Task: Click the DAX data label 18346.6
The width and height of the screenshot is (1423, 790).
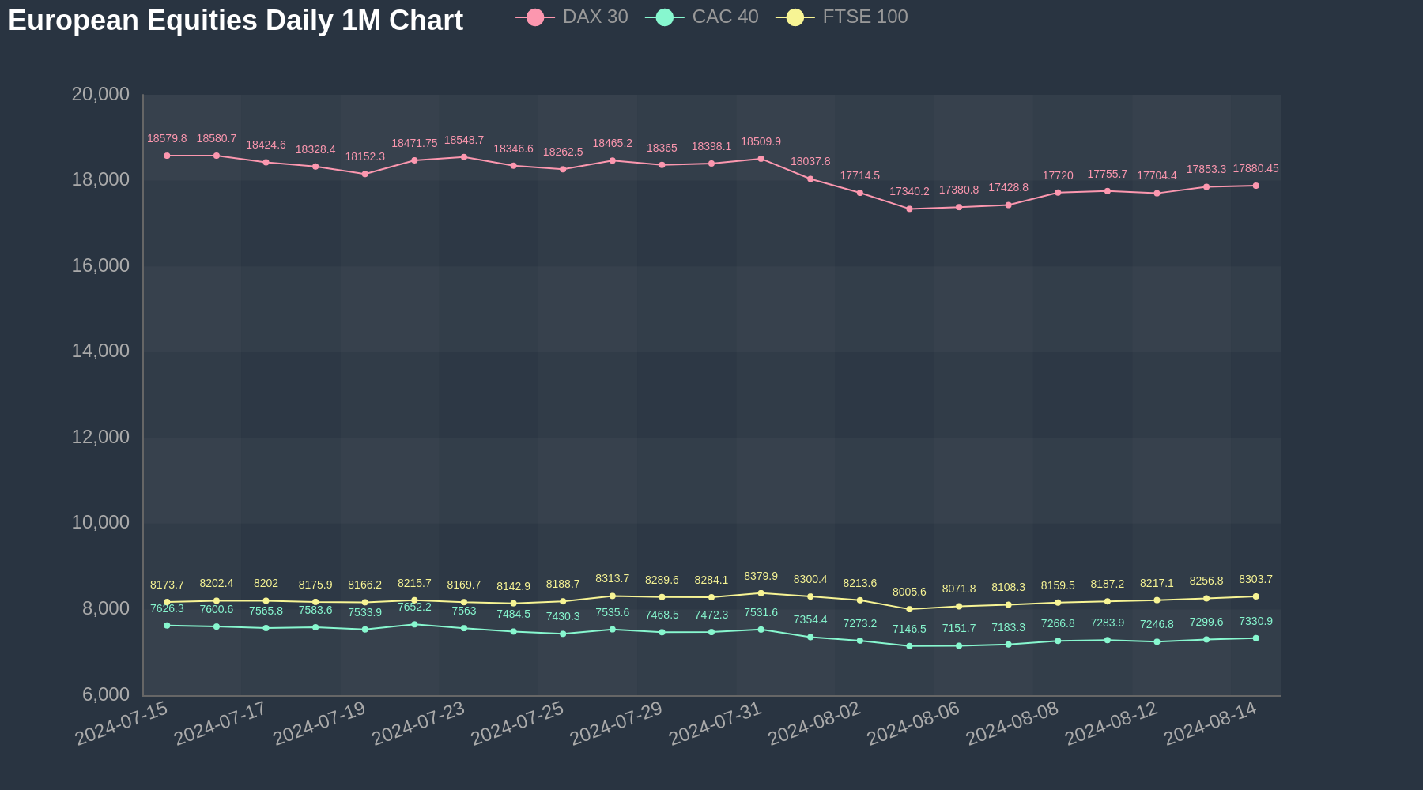Action: [513, 149]
